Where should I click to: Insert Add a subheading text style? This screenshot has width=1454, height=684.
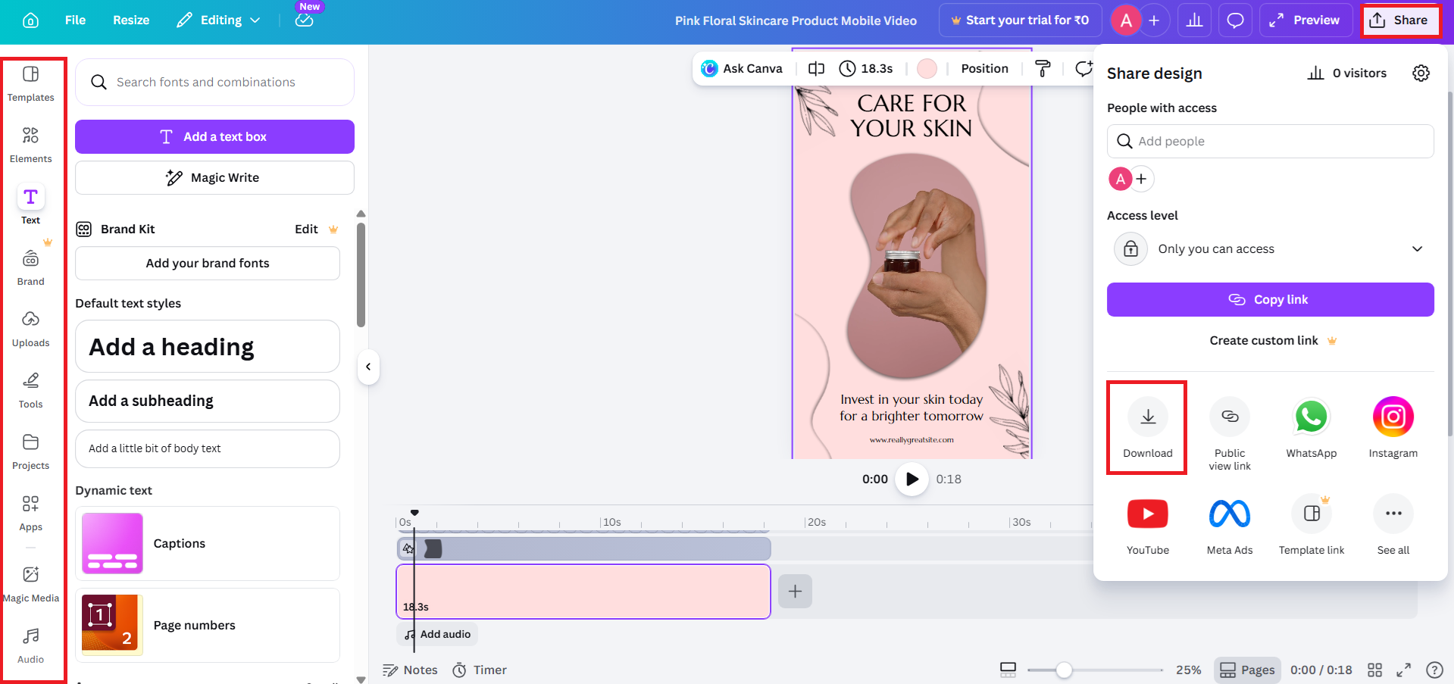(x=208, y=401)
